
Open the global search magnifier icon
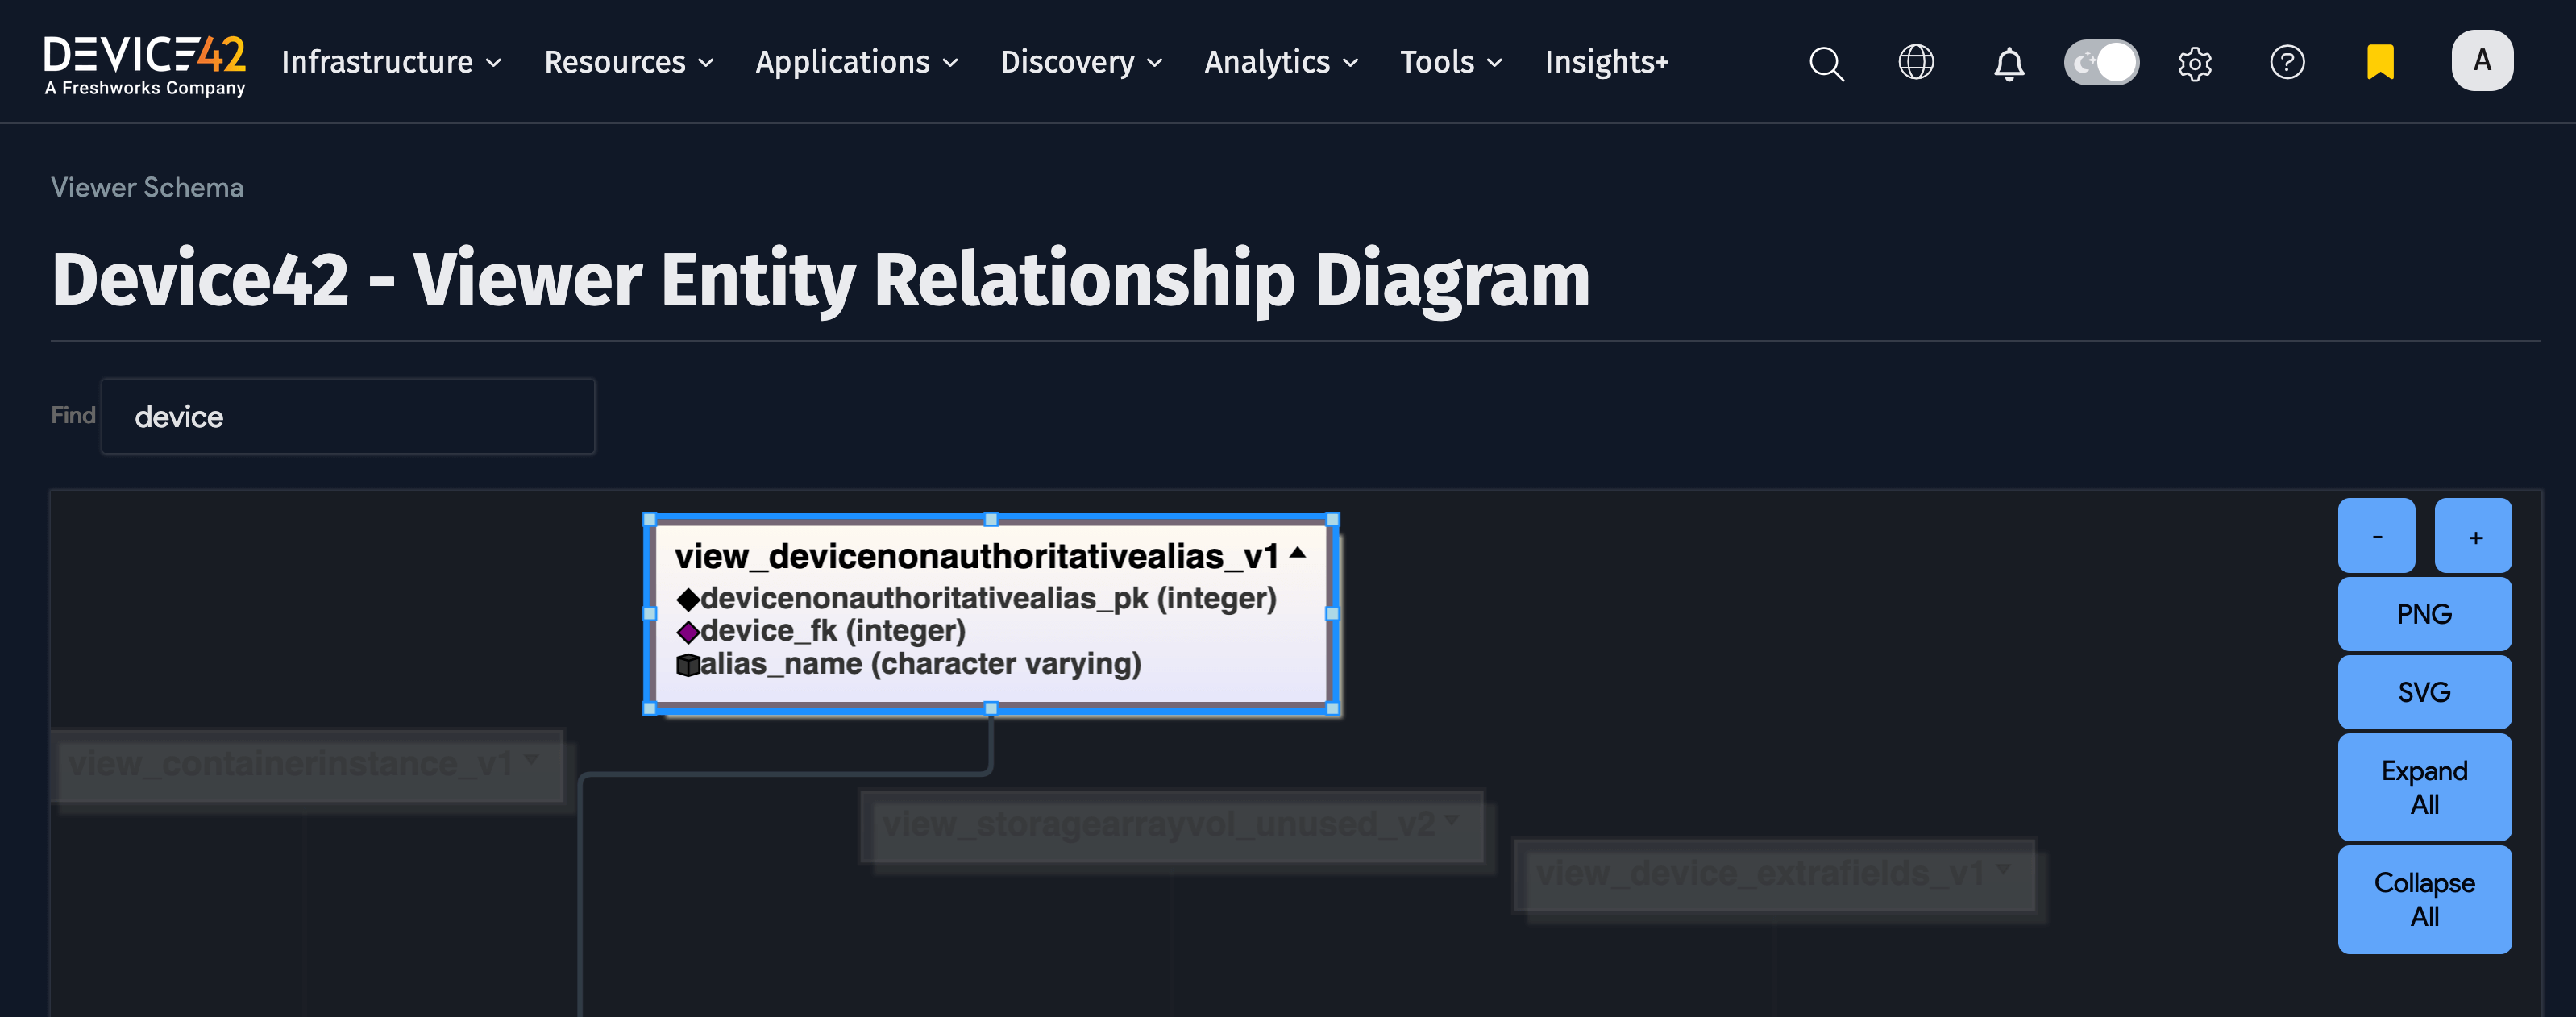(x=1826, y=63)
